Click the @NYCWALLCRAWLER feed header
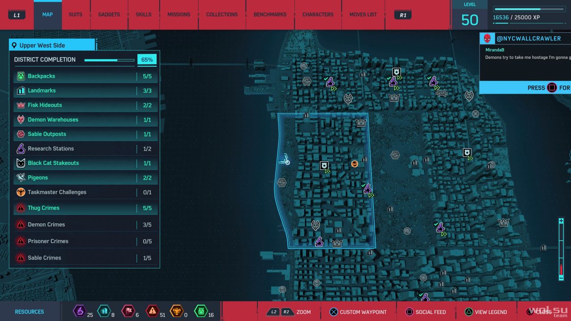Image resolution: width=571 pixels, height=321 pixels. point(529,38)
